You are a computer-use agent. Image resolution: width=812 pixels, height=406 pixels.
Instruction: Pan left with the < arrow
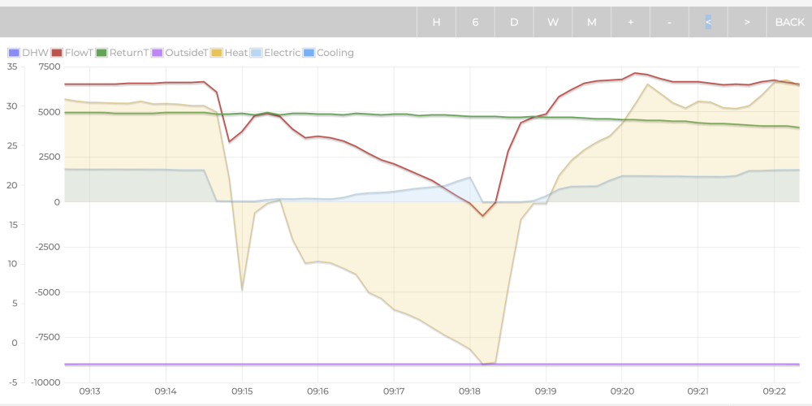(708, 22)
